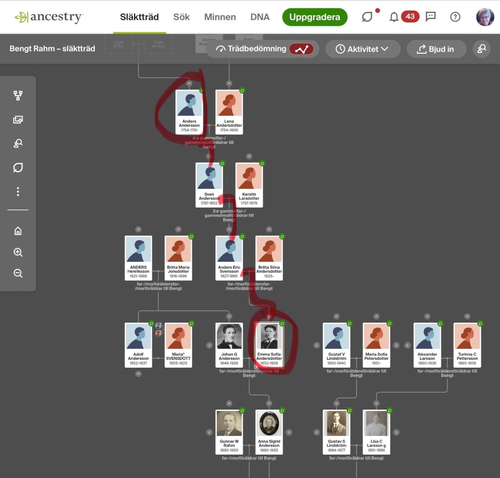Switch to the Sök tab
This screenshot has height=478, width=500.
[181, 17]
